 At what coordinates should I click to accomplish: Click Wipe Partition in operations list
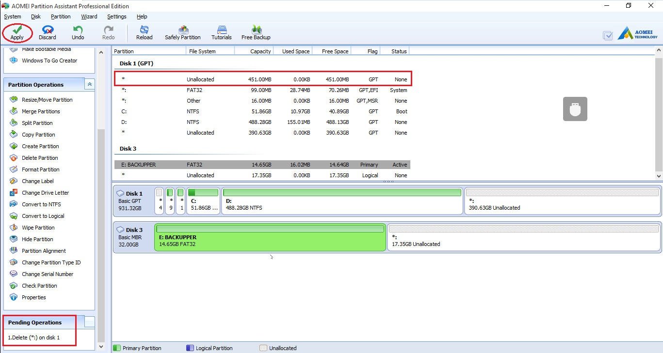click(38, 228)
